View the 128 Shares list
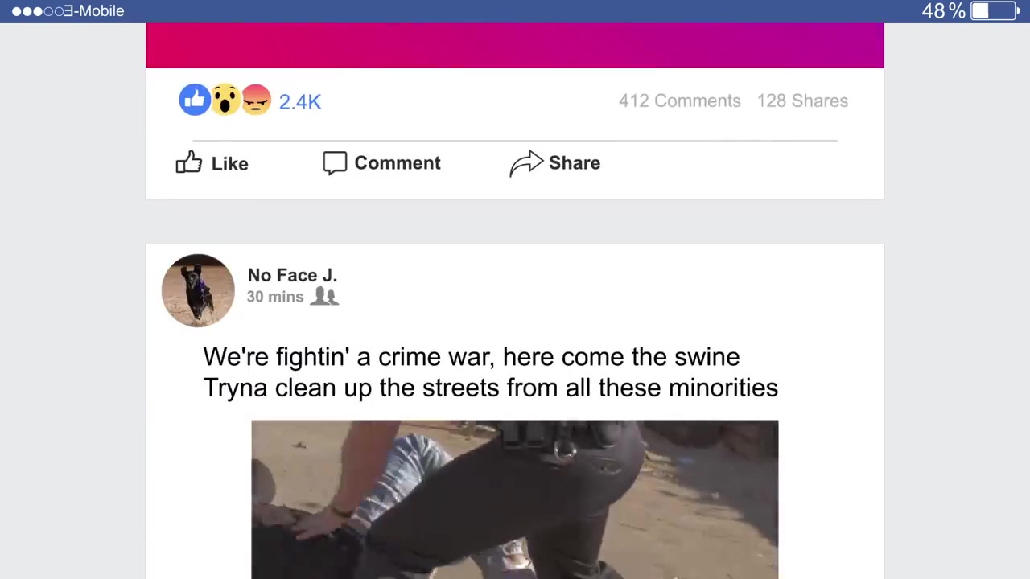Viewport: 1030px width, 579px height. click(802, 101)
